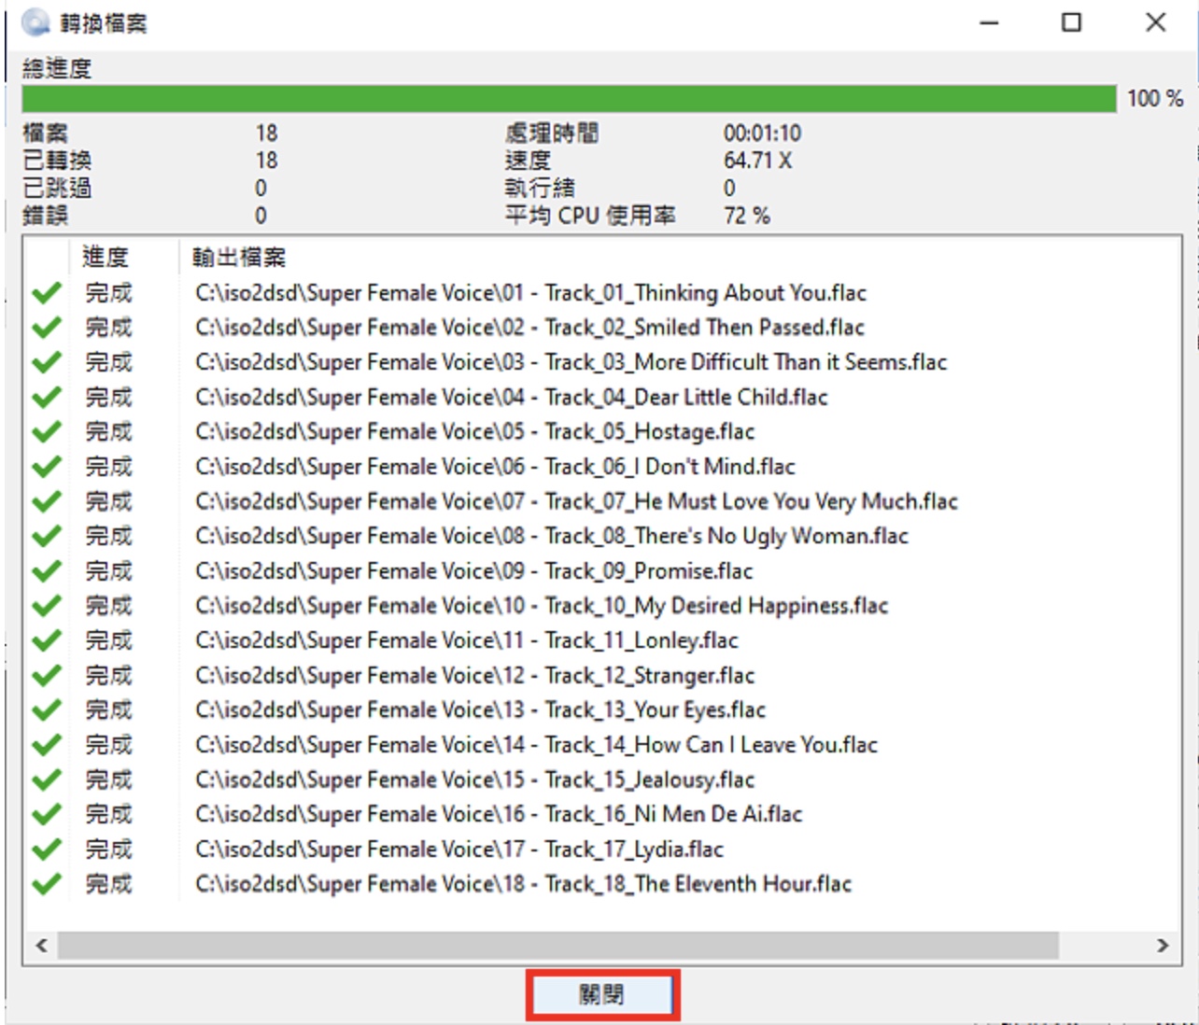Select the 15 - Track_15_Jealousy.flac path
This screenshot has height=1025, width=1199.
pyautogui.click(x=474, y=779)
